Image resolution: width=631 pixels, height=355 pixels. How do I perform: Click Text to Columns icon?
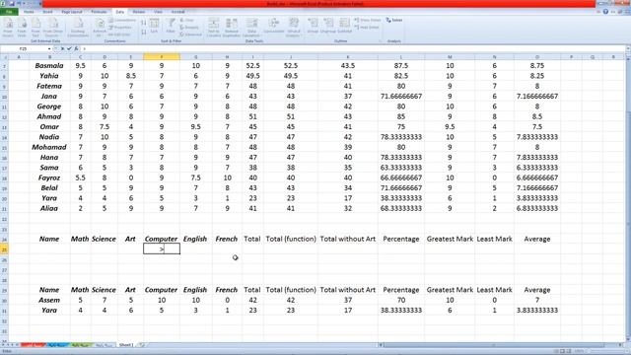coord(214,28)
